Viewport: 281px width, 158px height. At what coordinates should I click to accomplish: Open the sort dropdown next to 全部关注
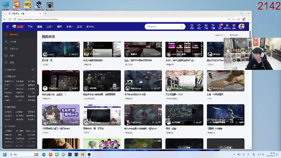(x=235, y=35)
